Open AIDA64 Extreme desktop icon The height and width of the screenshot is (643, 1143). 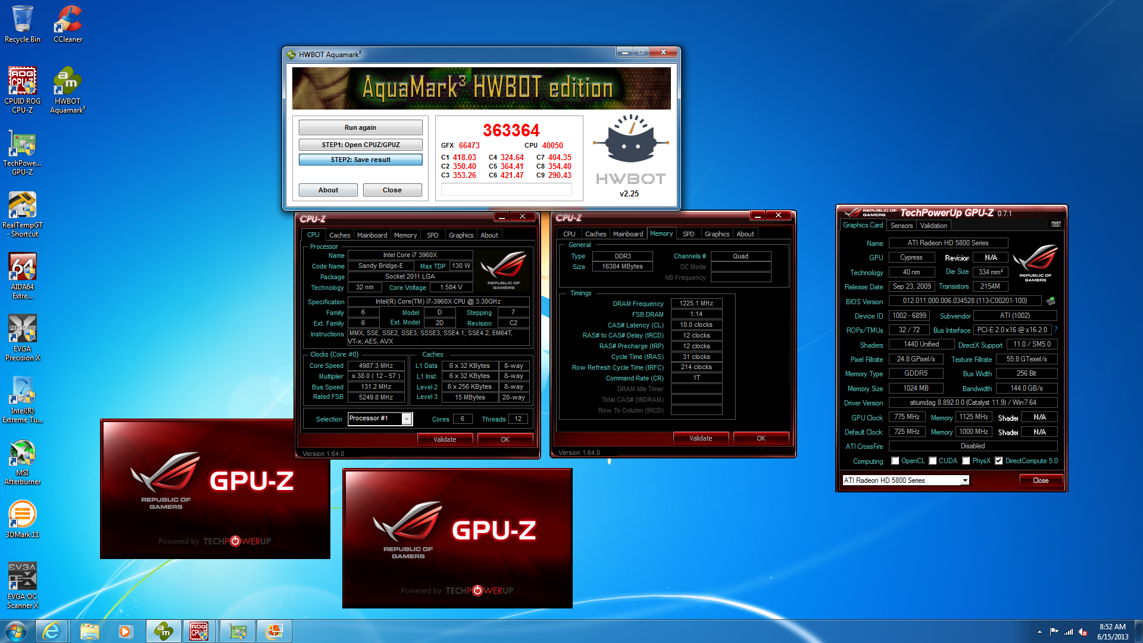click(x=23, y=276)
